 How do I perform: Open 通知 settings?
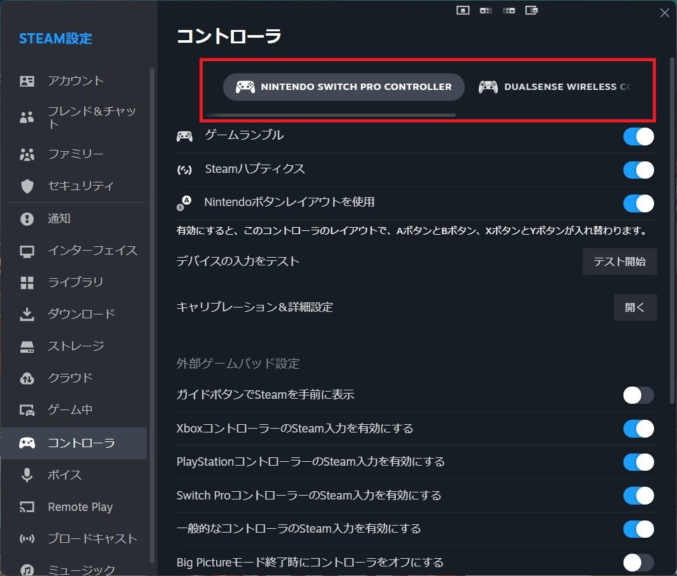[x=74, y=219]
